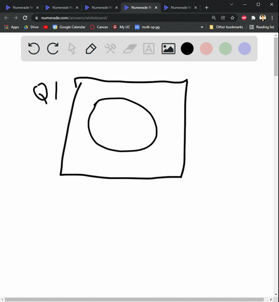This screenshot has height=302, width=279.
Task: Bookmark this page with the star
Action: pyautogui.click(x=233, y=18)
